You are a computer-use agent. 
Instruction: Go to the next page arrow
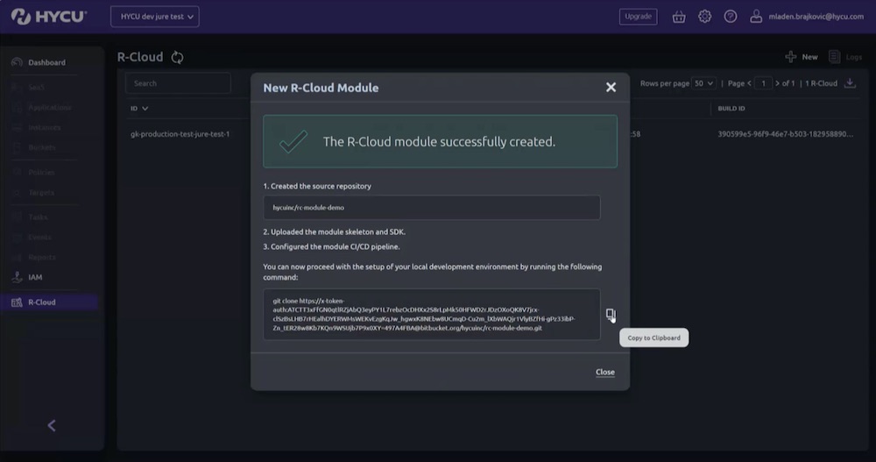(777, 83)
